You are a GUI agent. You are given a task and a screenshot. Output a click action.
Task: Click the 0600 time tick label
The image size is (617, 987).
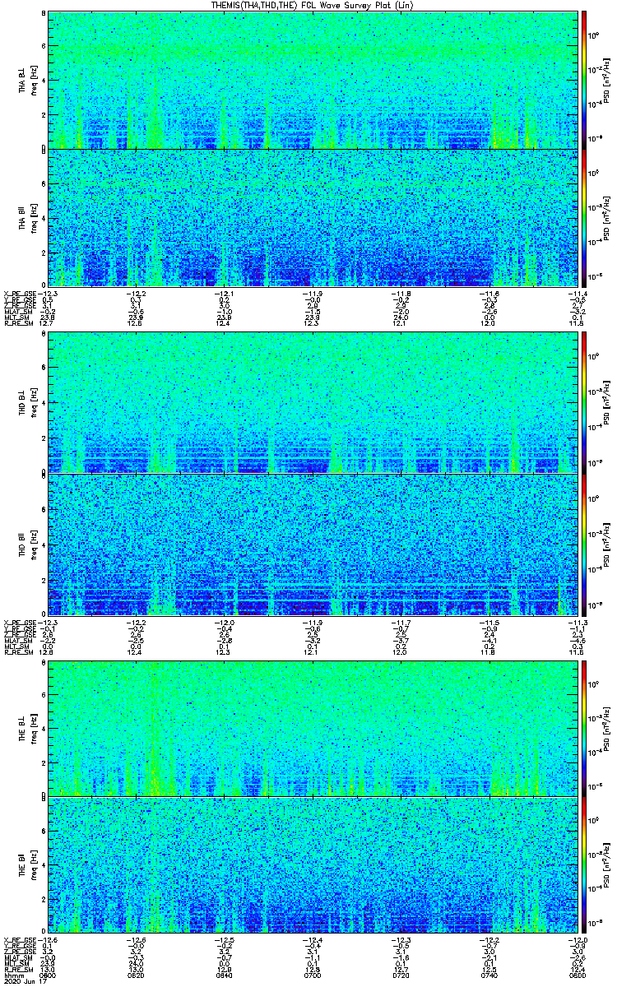[49, 975]
